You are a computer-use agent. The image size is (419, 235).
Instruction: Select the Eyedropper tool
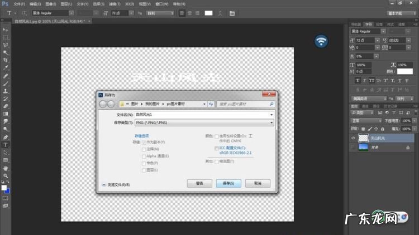coord(6,67)
